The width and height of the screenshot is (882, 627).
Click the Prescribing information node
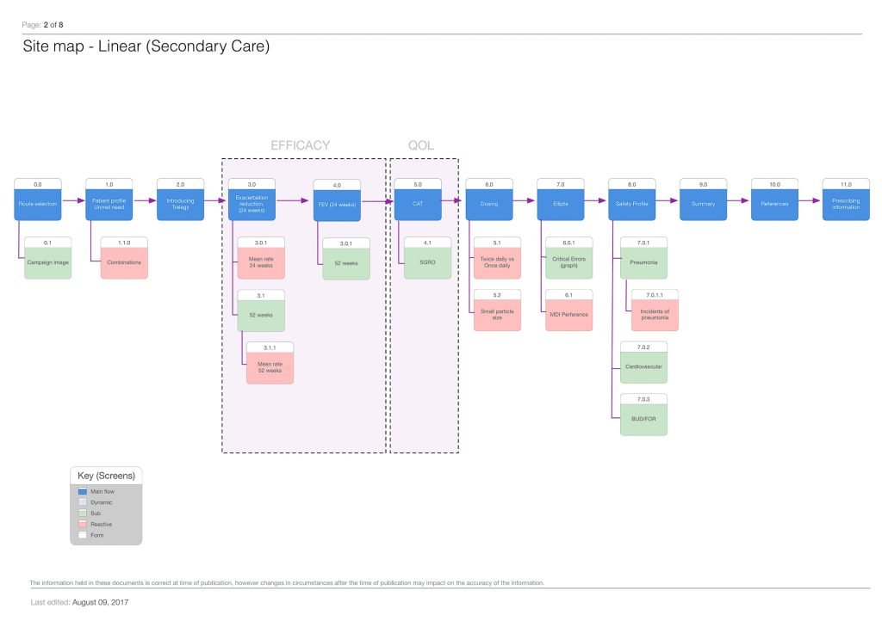pos(845,203)
